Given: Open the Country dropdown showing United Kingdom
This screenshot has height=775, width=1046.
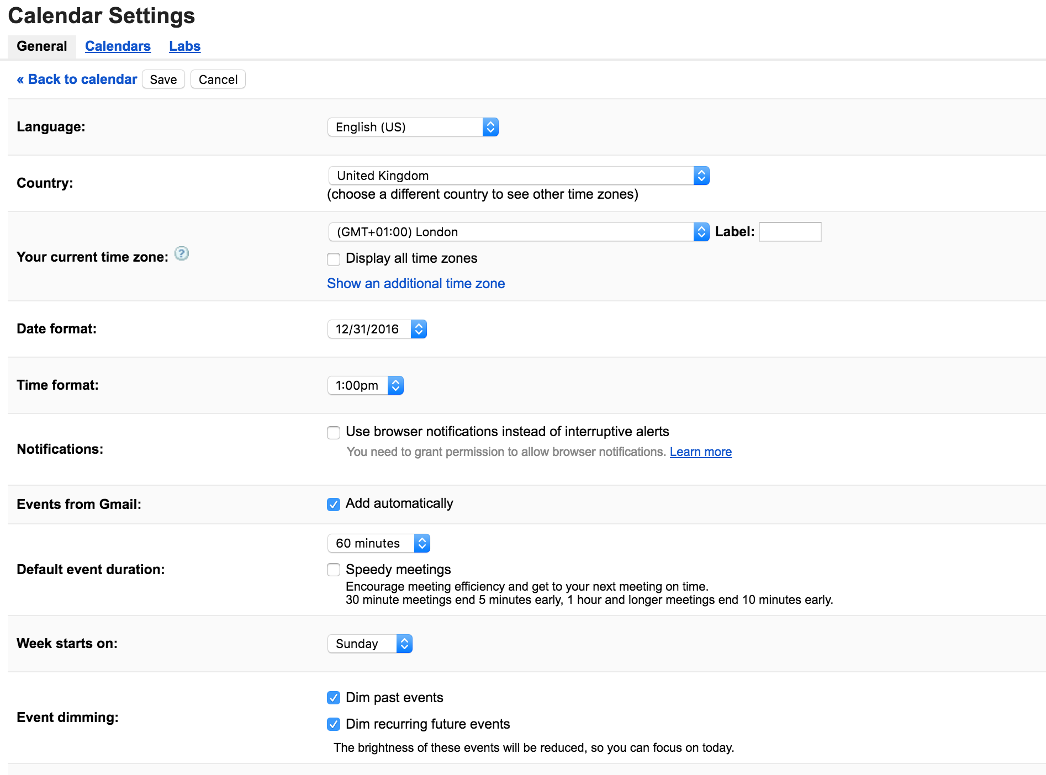Looking at the screenshot, I should [x=519, y=176].
